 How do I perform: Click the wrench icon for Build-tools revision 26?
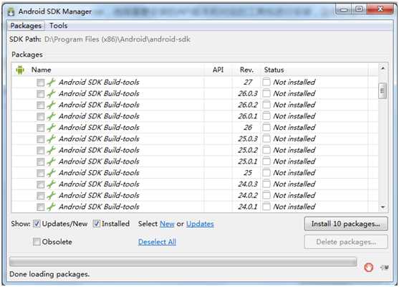pos(51,128)
